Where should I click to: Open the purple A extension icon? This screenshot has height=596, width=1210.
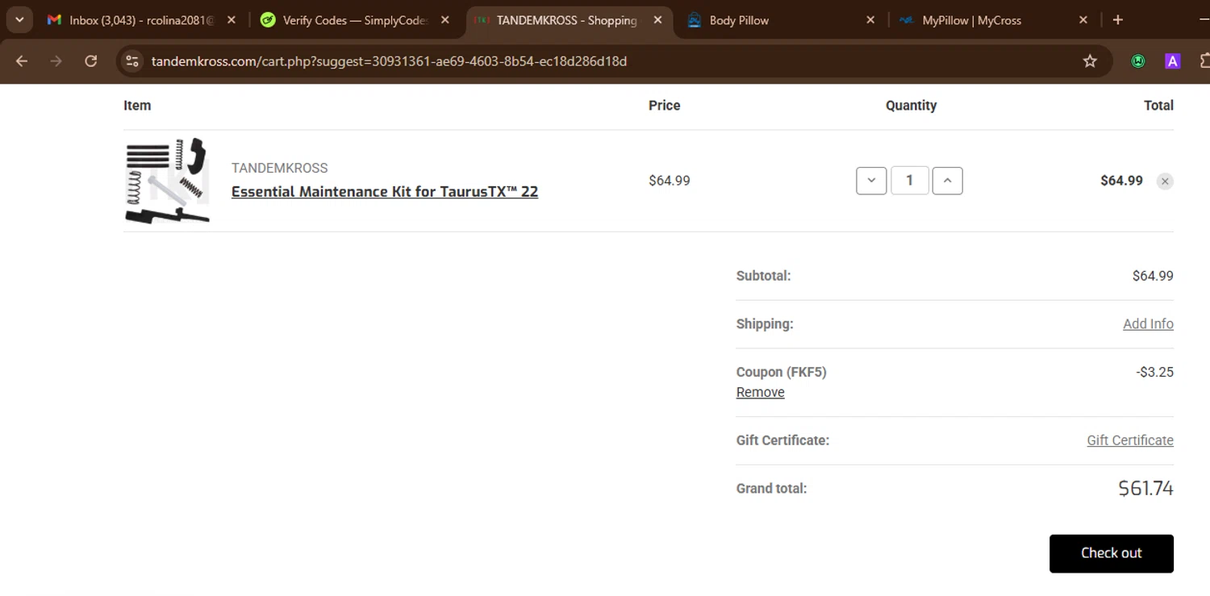point(1173,61)
